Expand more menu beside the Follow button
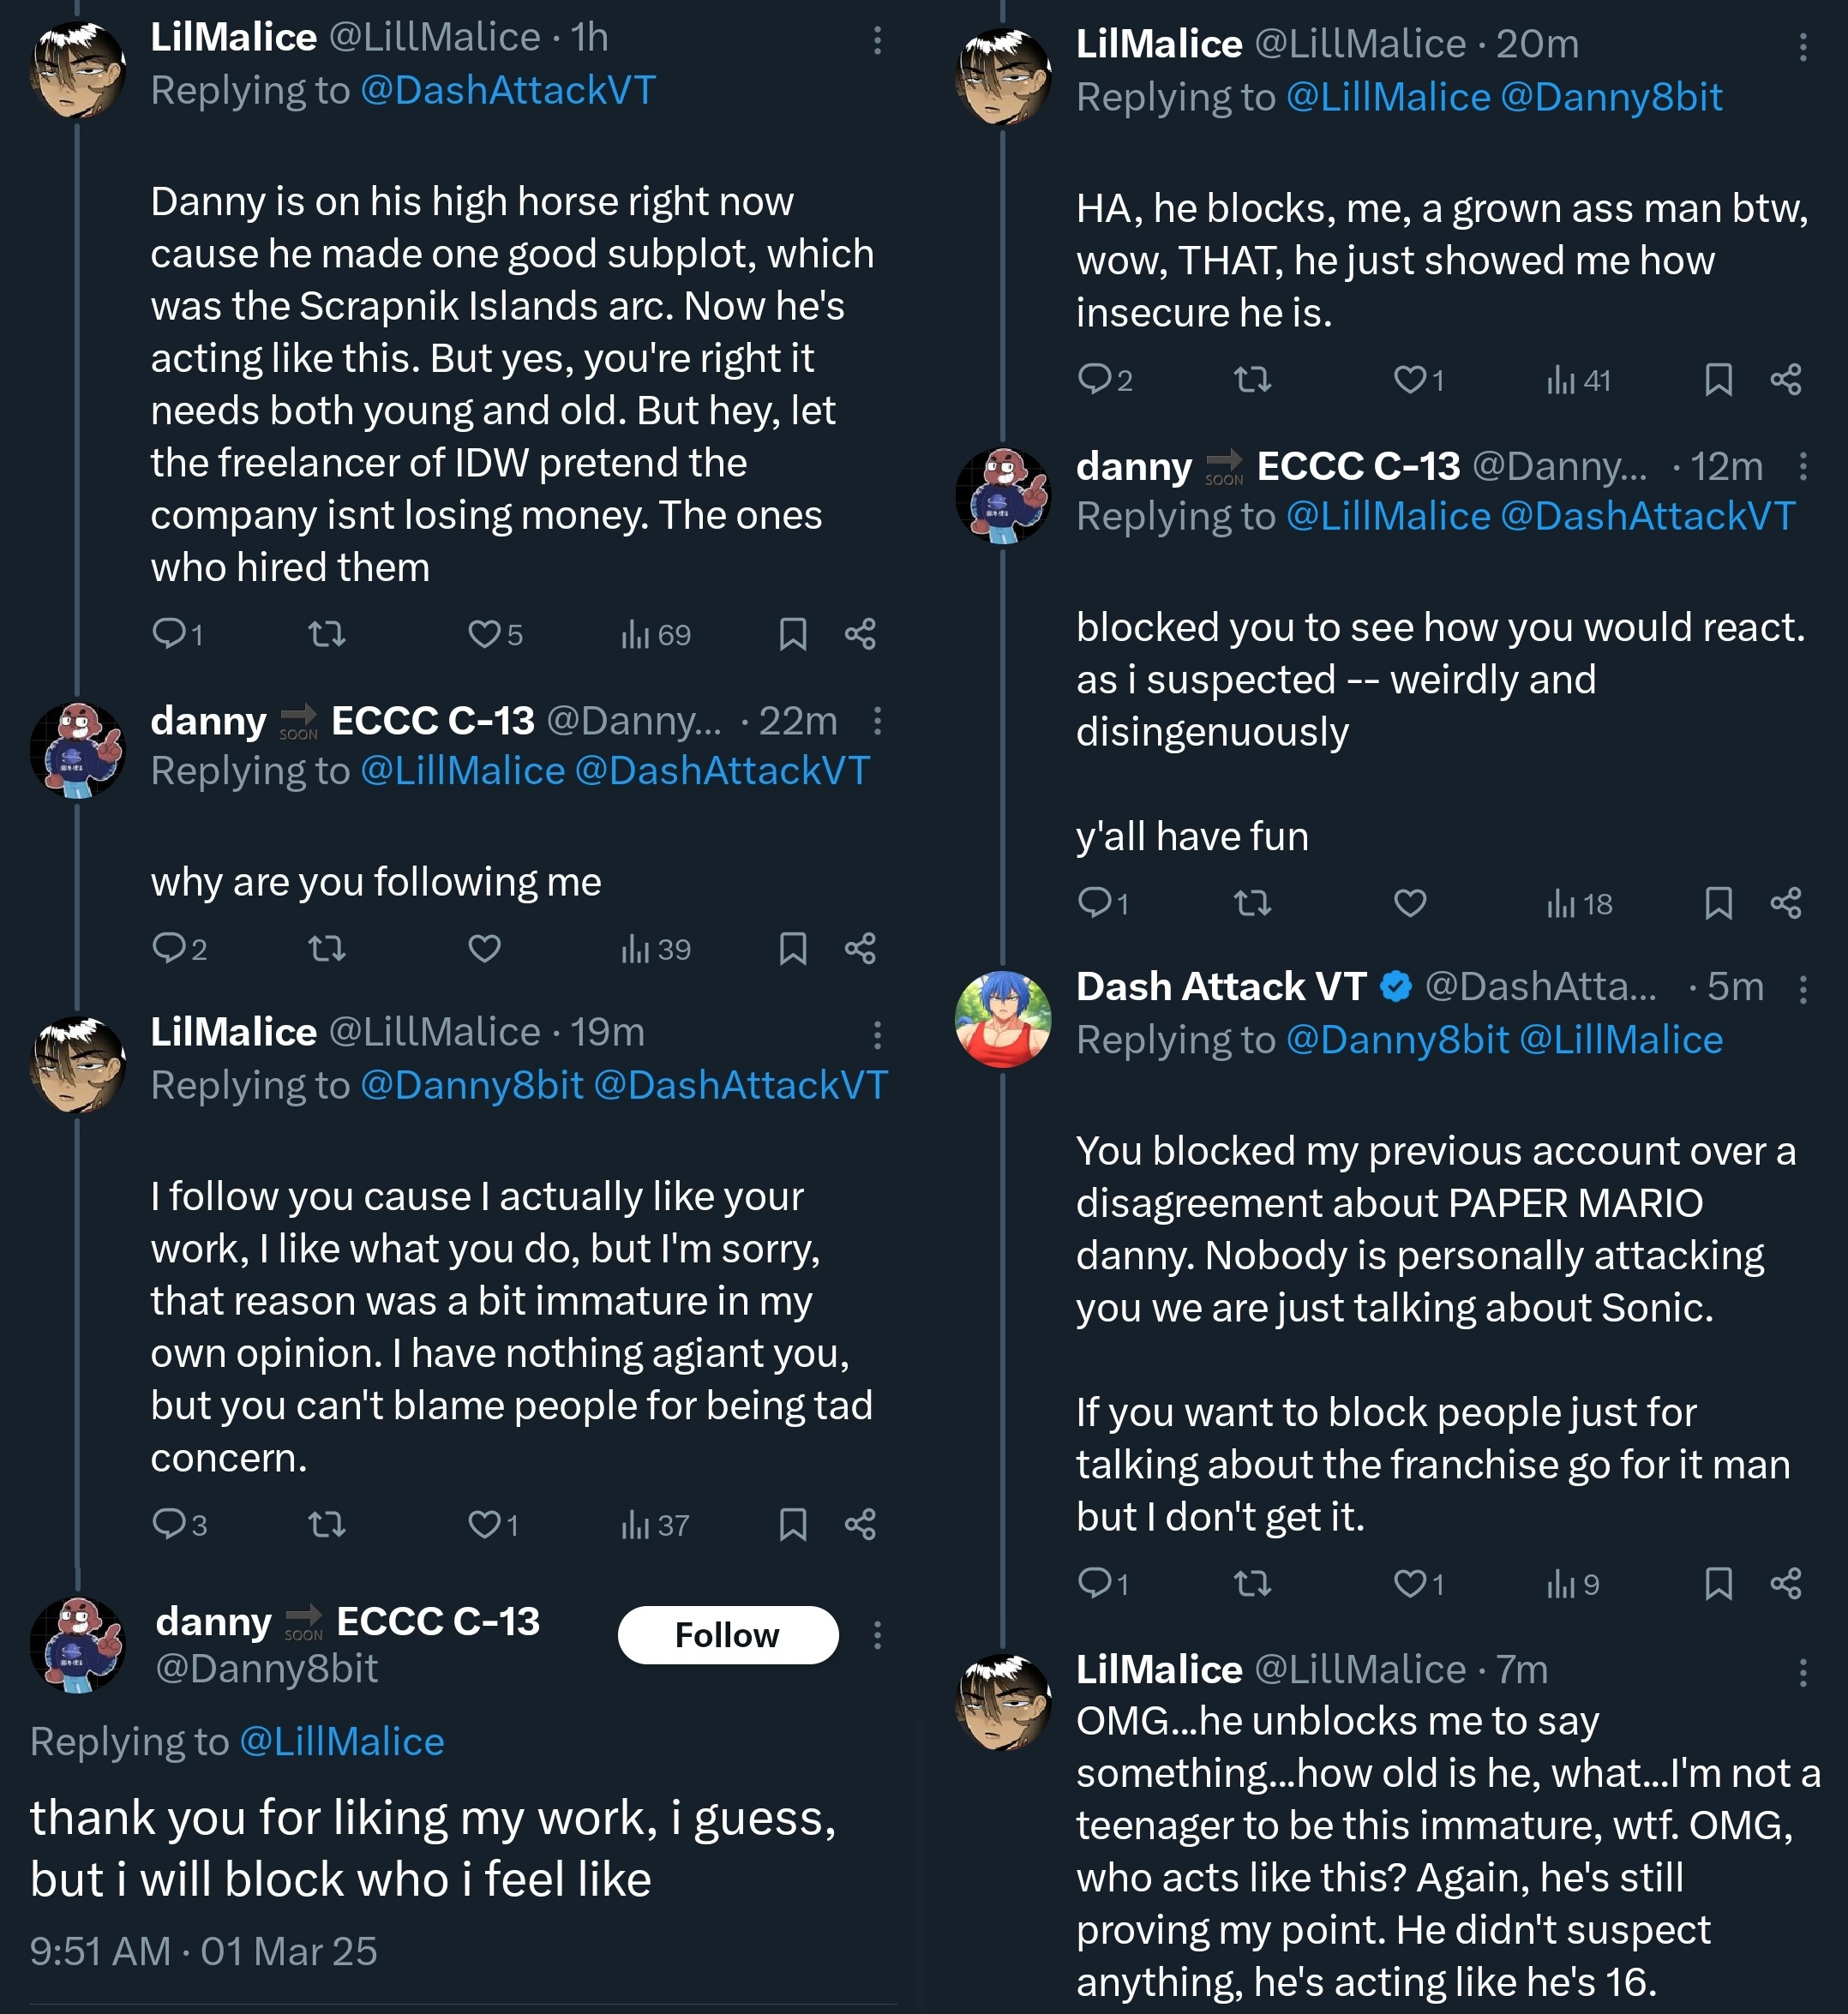The height and width of the screenshot is (2014, 1848). pyautogui.click(x=877, y=1635)
